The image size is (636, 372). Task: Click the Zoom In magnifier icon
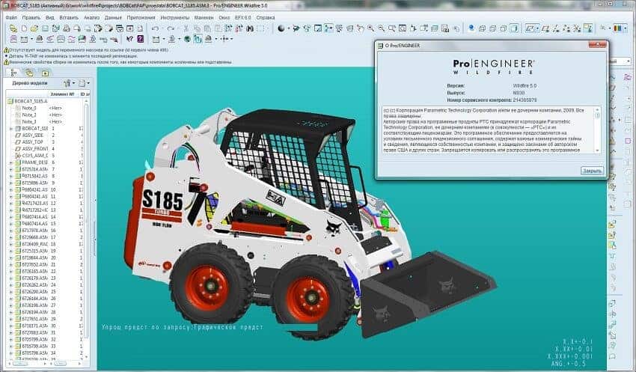click(370, 28)
